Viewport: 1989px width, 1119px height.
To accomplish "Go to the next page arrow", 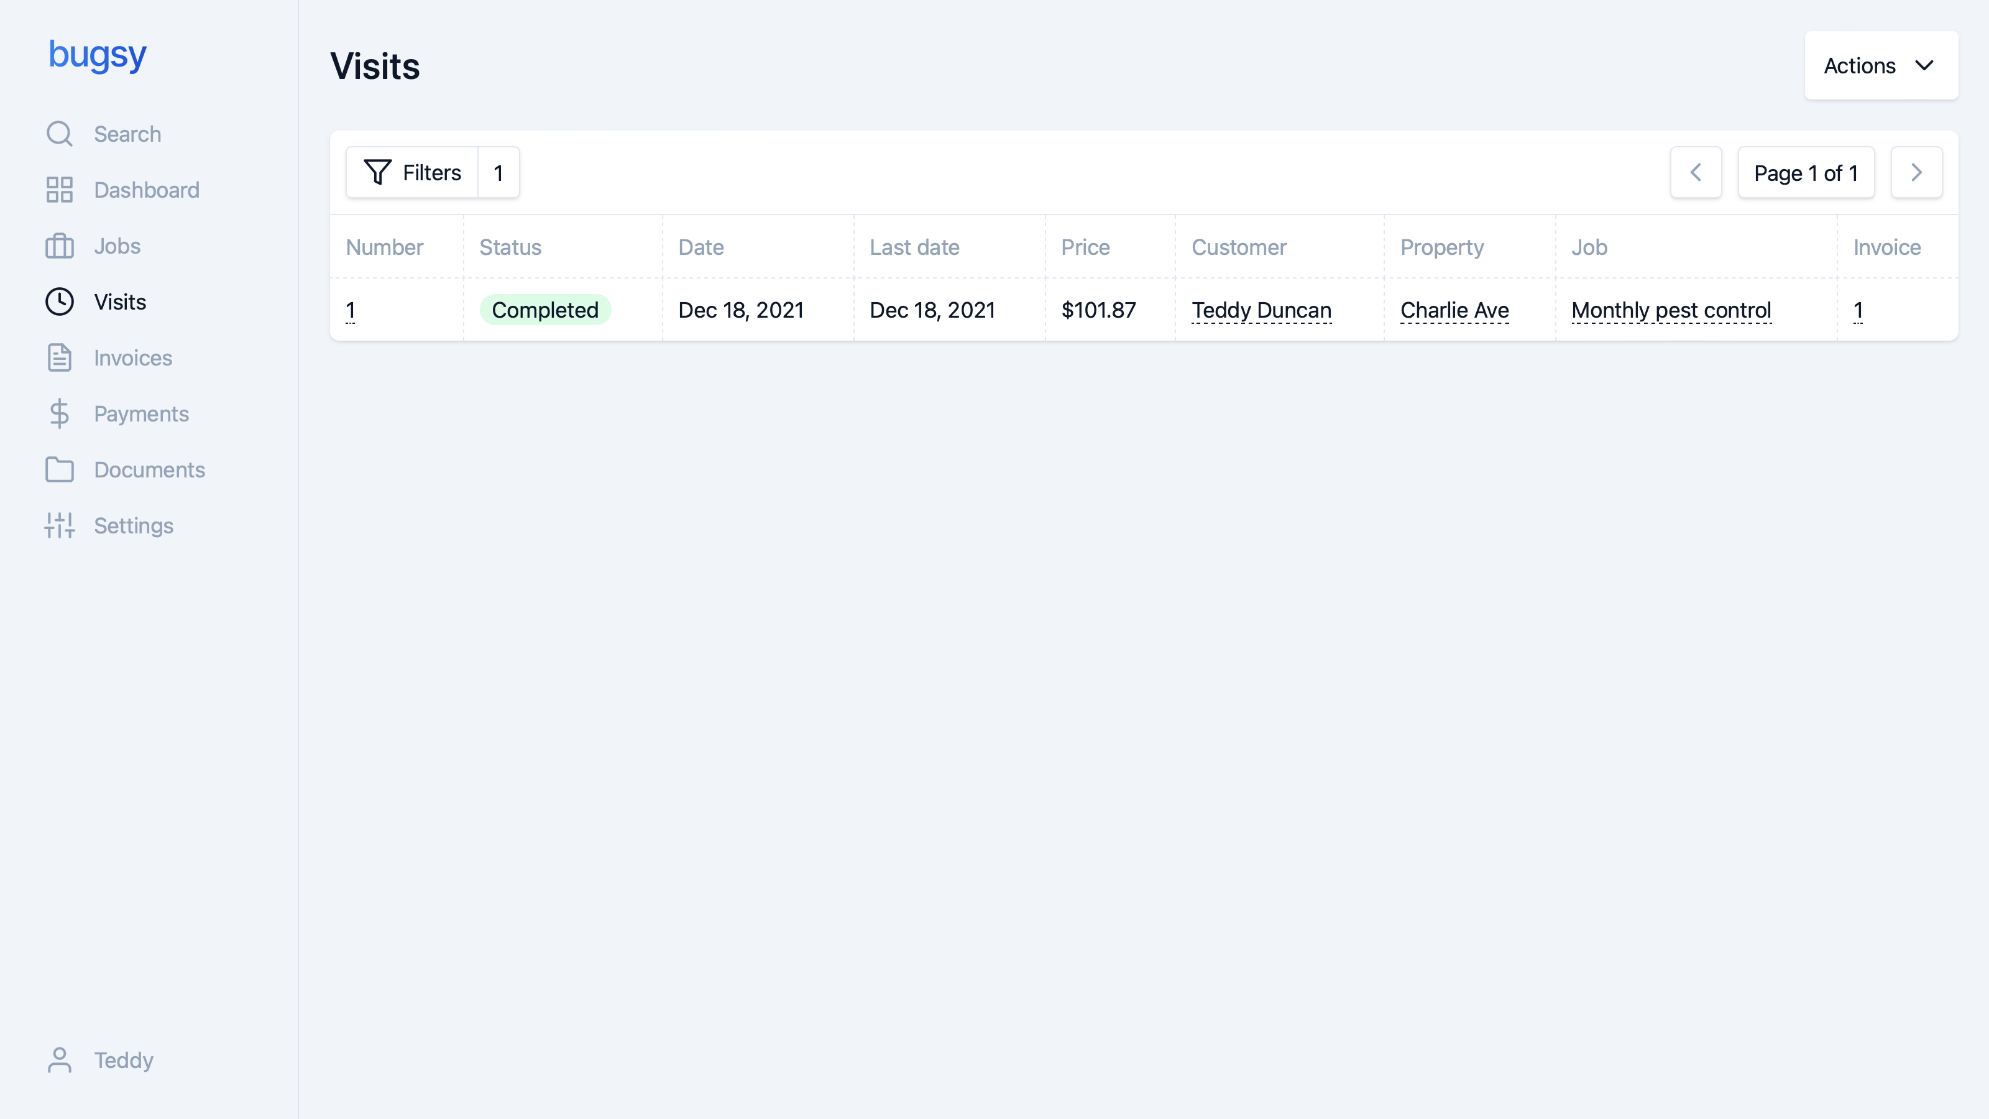I will (x=1916, y=172).
